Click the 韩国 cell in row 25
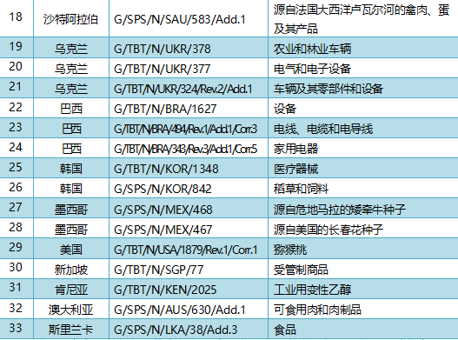 coord(71,168)
